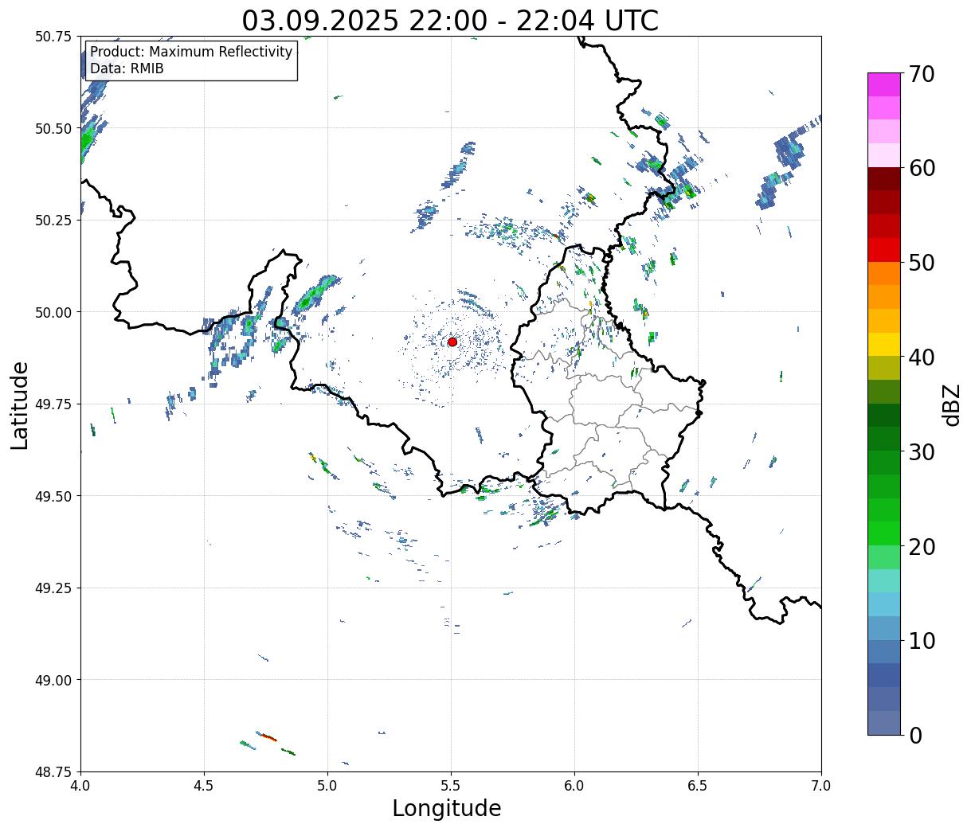Click the longitude tick label 4.5
The height and width of the screenshot is (828, 971).
(x=204, y=786)
